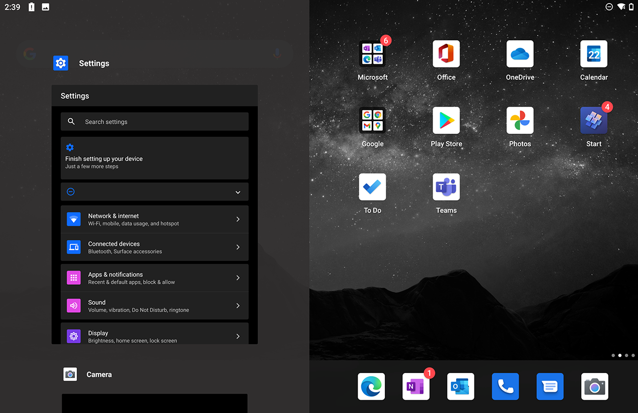The height and width of the screenshot is (413, 638).
Task: Open the OneDrive app
Action: click(x=520, y=54)
